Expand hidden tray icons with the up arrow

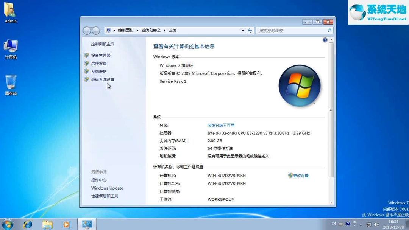[x=361, y=225]
